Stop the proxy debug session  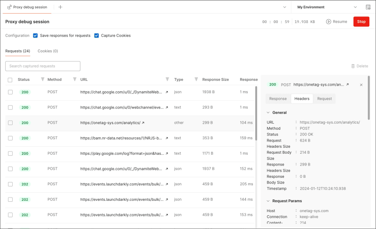pyautogui.click(x=361, y=22)
